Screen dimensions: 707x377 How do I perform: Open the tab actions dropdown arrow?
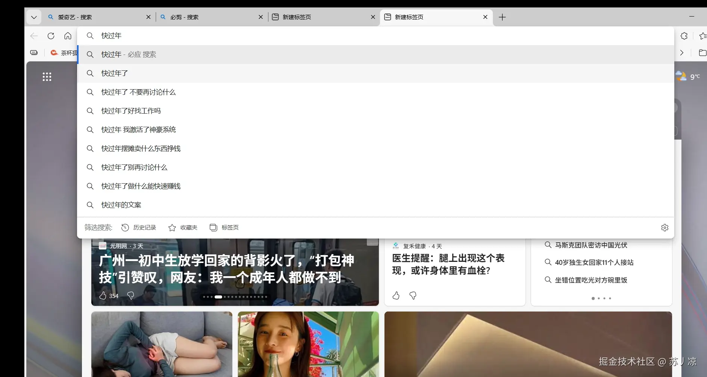pyautogui.click(x=34, y=17)
